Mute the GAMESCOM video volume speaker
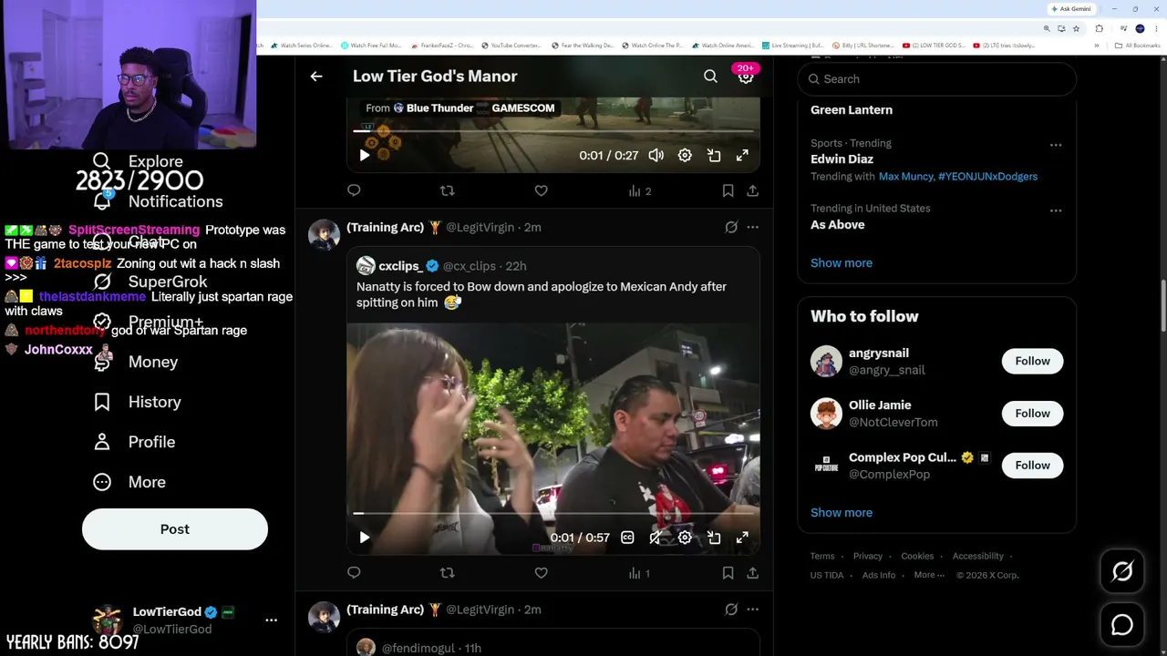This screenshot has height=656, width=1167. tap(656, 156)
